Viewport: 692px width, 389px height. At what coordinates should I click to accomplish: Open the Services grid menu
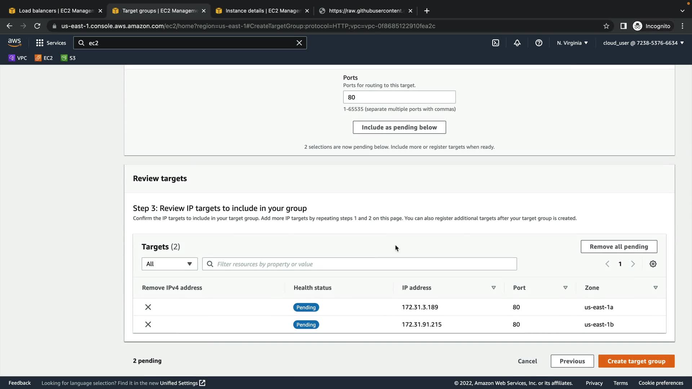[x=51, y=43]
